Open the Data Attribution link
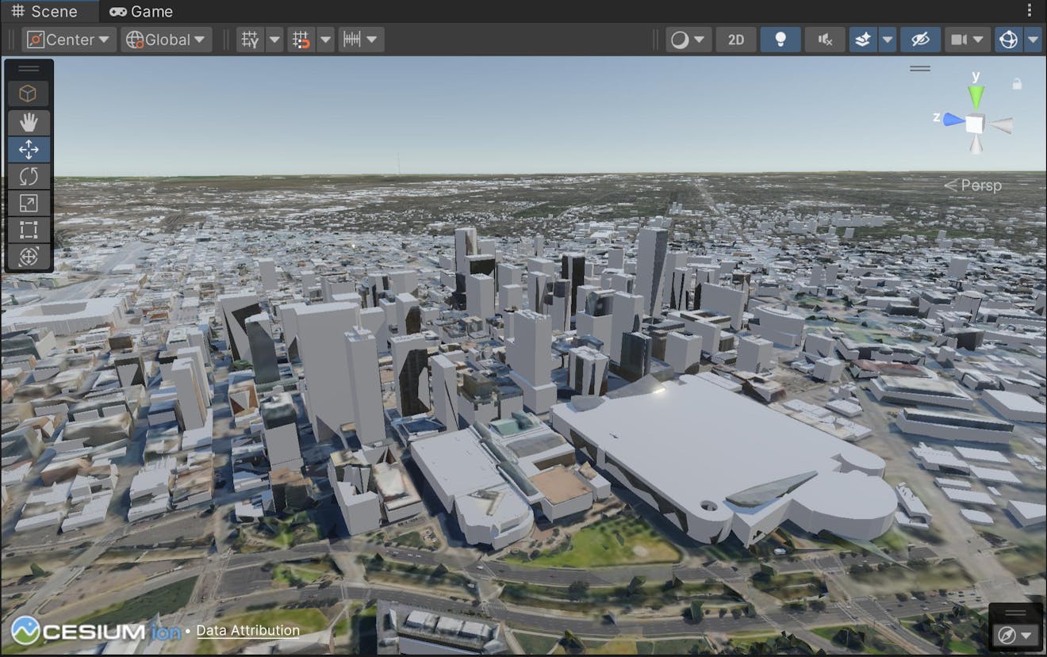 click(x=247, y=630)
